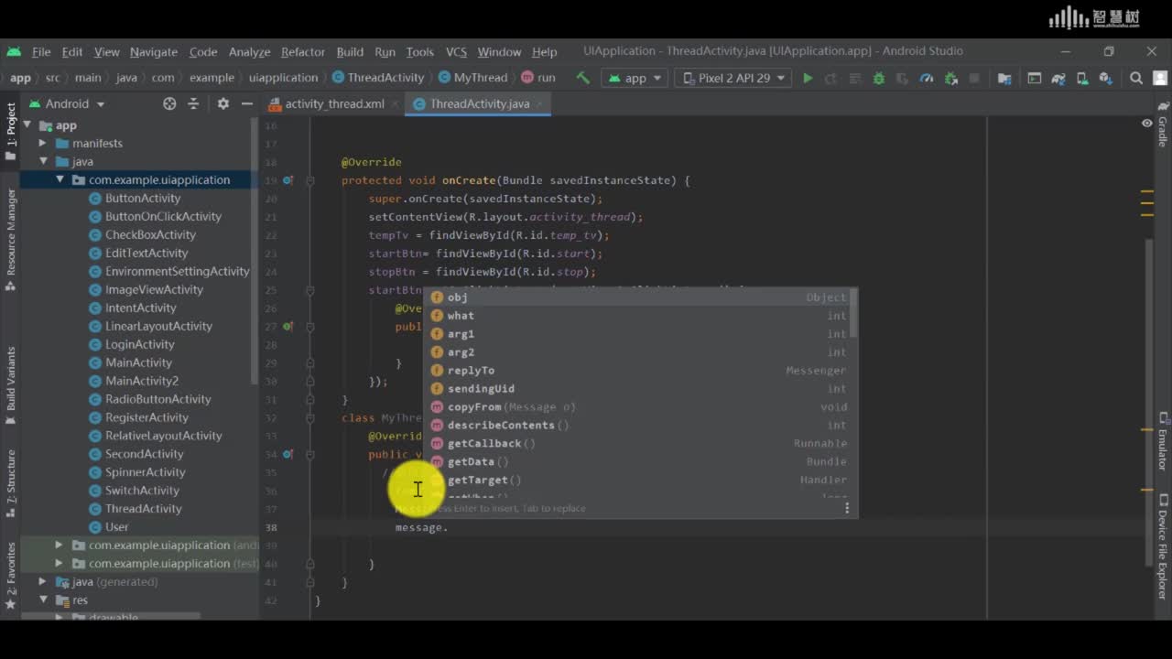
Task: Close the activity_thread.xml tab
Action: [x=396, y=103]
